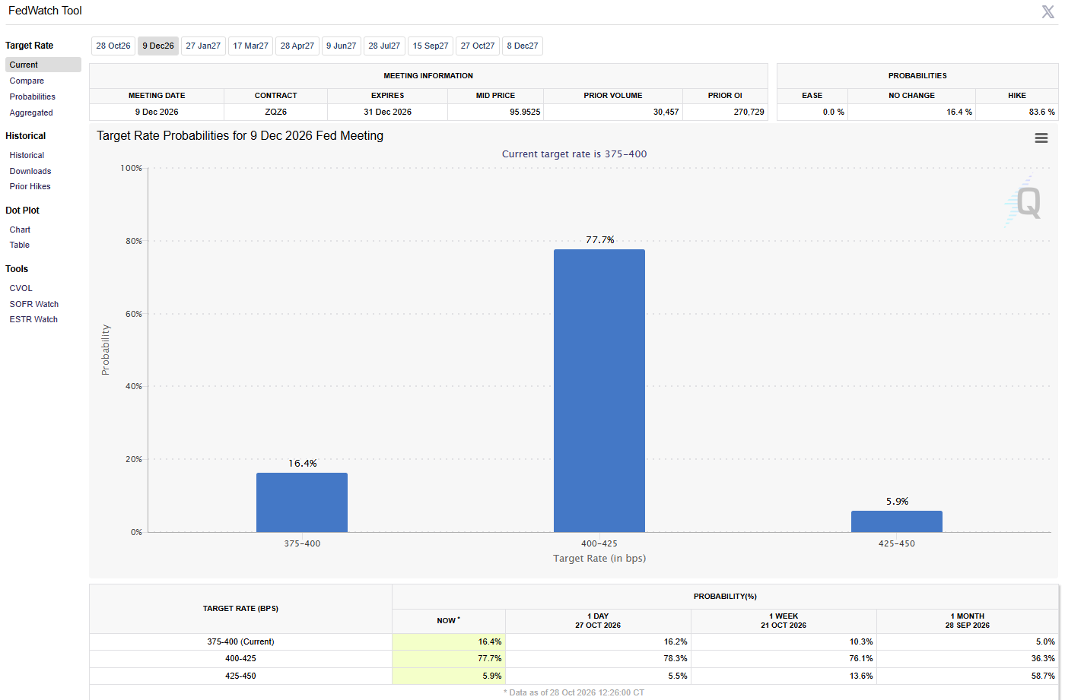Viewport: 1065px width, 700px height.
Task: Open Compare under Target Rate
Action: click(x=27, y=81)
